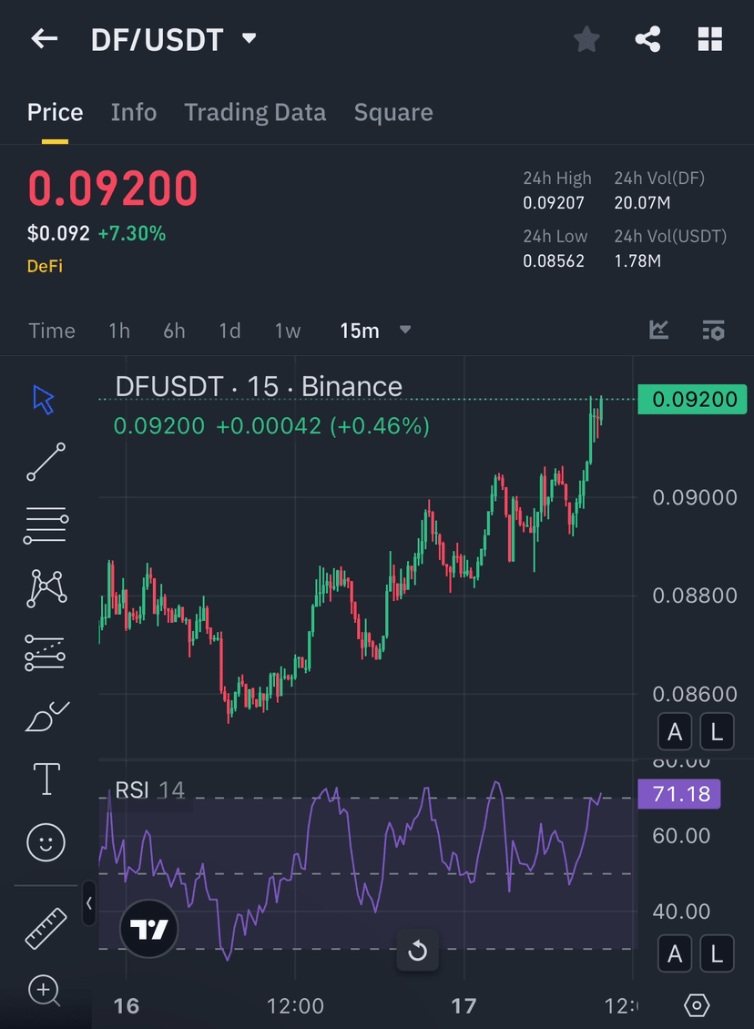The image size is (754, 1029).
Task: Tap the 17 date label on axis
Action: click(464, 1006)
